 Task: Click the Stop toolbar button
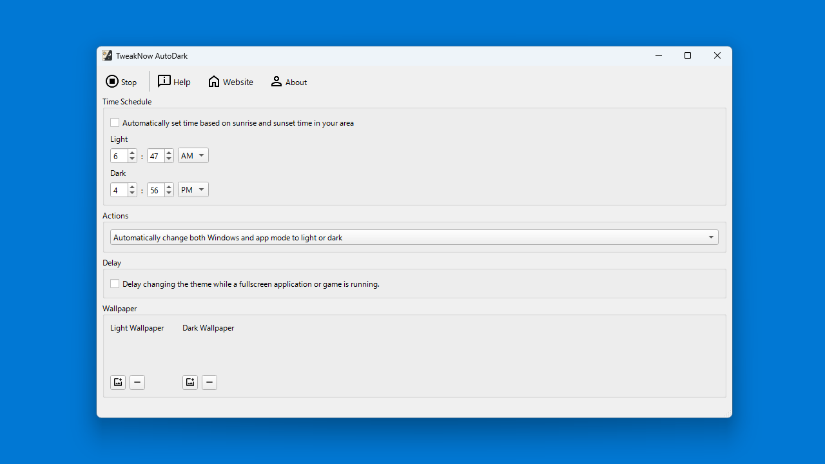[x=121, y=82]
